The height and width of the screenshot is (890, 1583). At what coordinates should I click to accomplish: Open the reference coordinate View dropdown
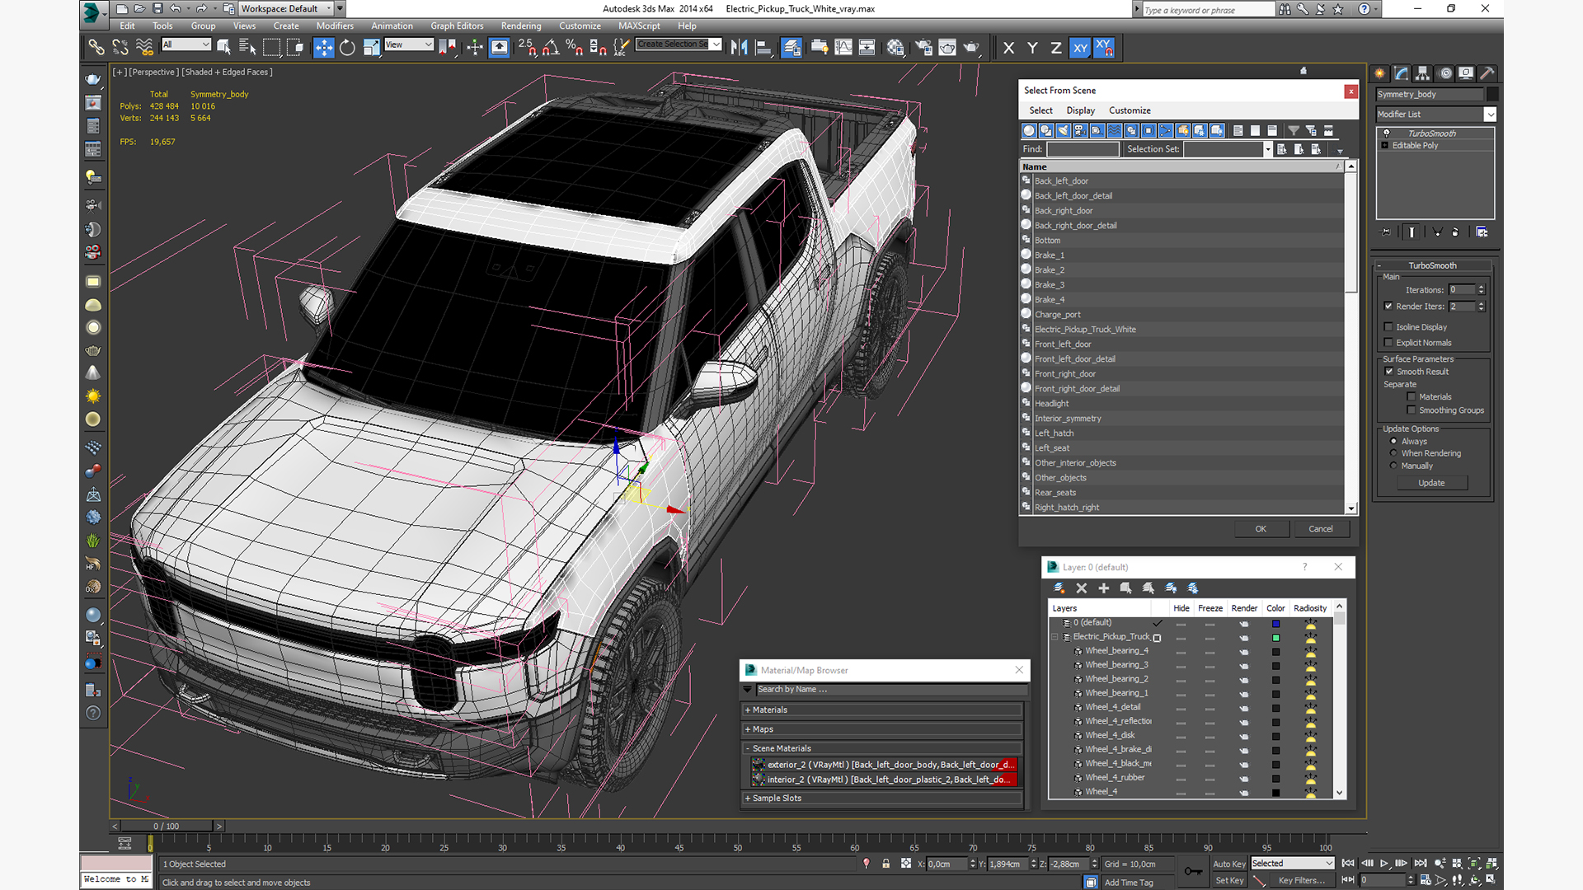click(409, 44)
